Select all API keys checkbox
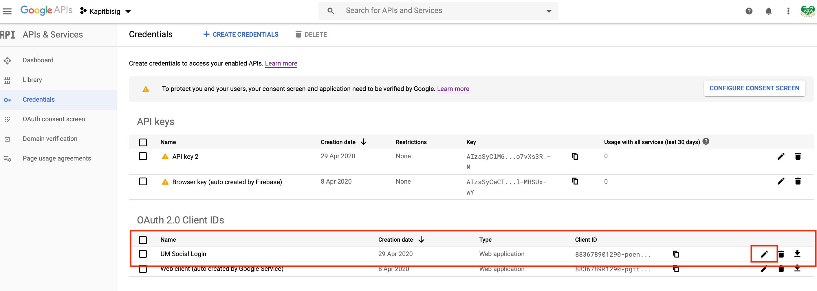Screen dimensions: 817x291 143,142
